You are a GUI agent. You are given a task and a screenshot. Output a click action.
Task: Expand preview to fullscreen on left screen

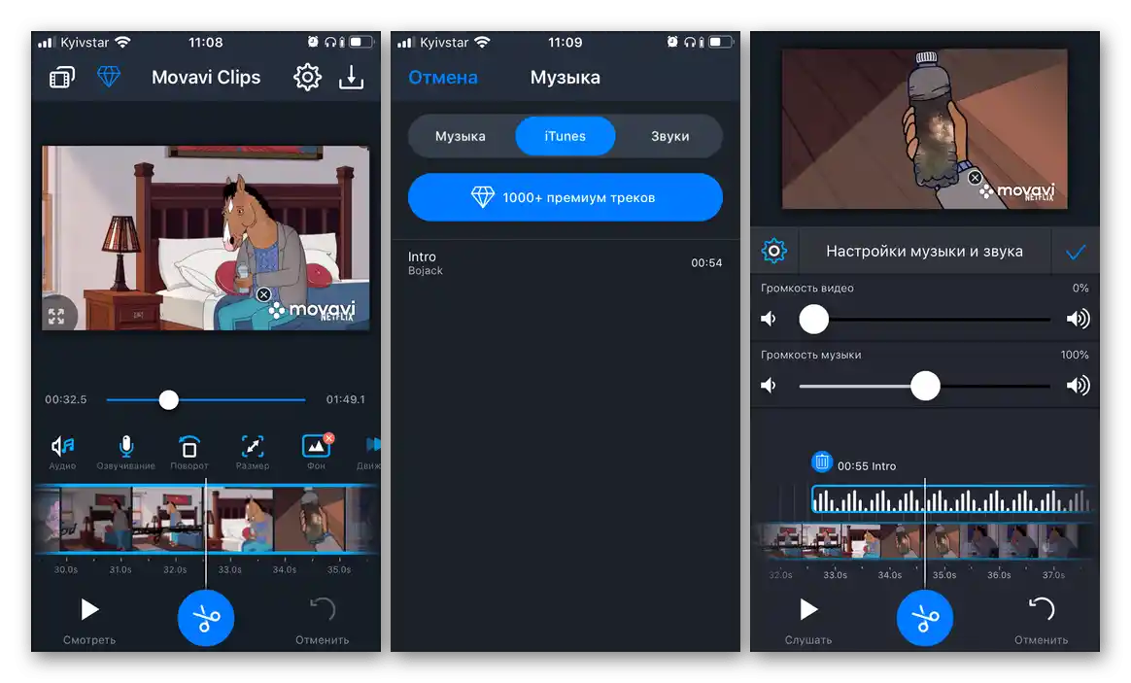(57, 316)
